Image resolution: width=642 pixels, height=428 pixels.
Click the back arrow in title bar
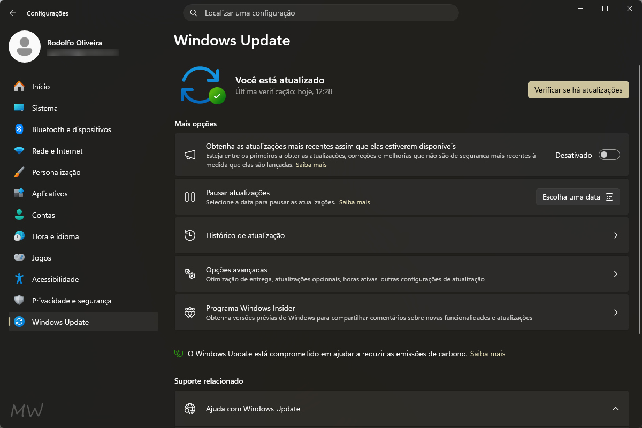(13, 13)
